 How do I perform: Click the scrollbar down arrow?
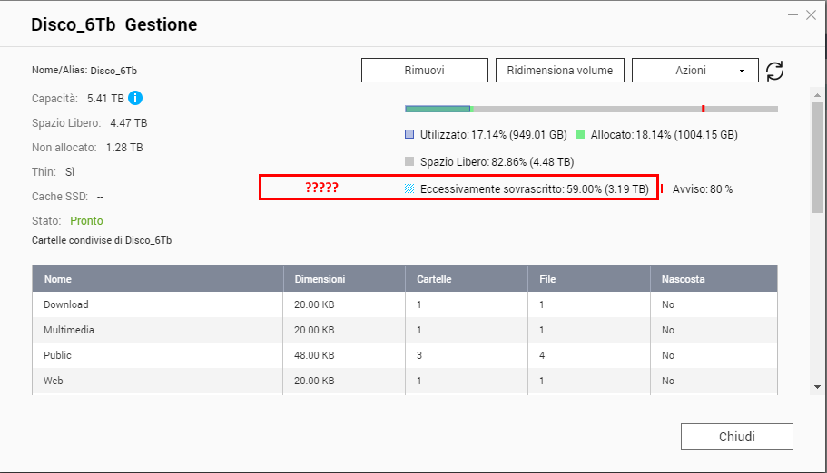(818, 386)
